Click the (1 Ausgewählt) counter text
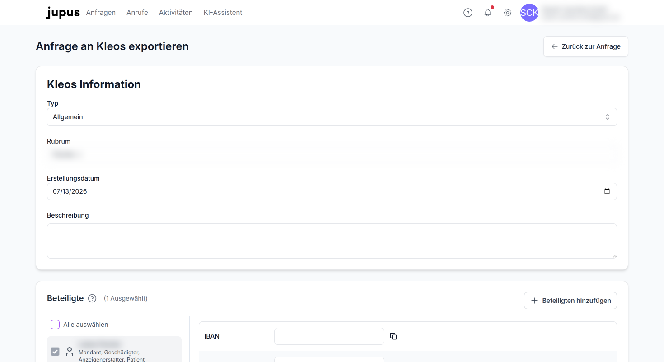This screenshot has width=664, height=362. pos(126,298)
